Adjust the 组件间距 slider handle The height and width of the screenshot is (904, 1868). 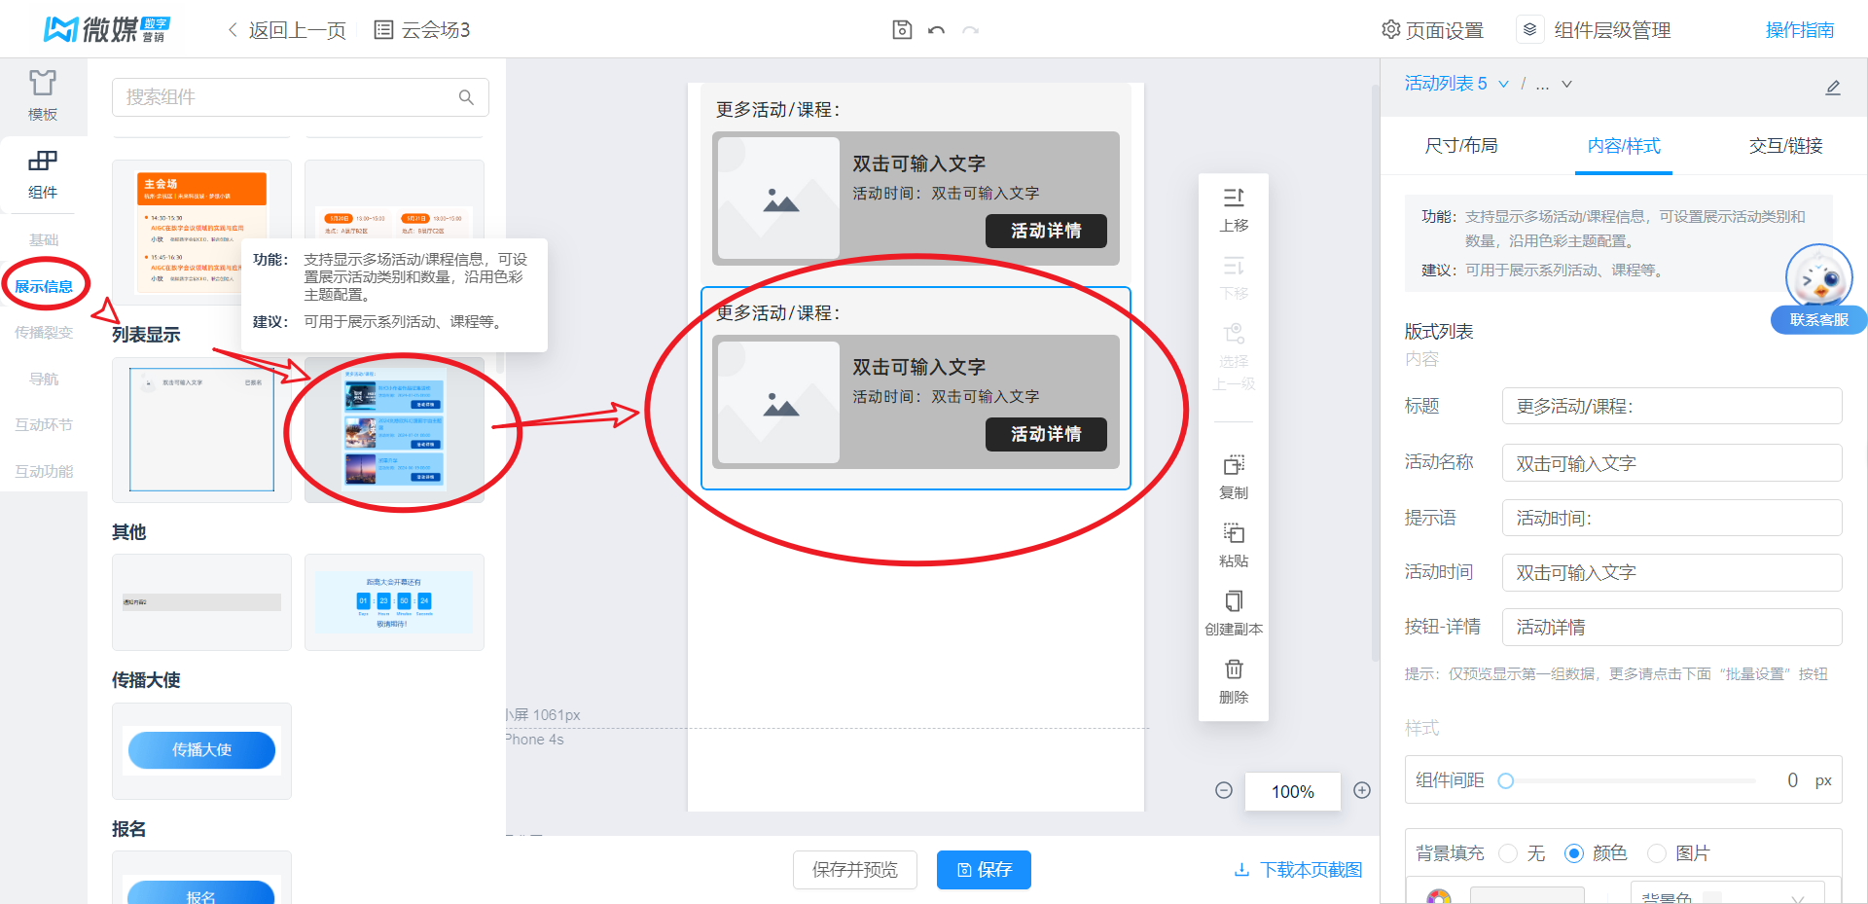tap(1505, 780)
